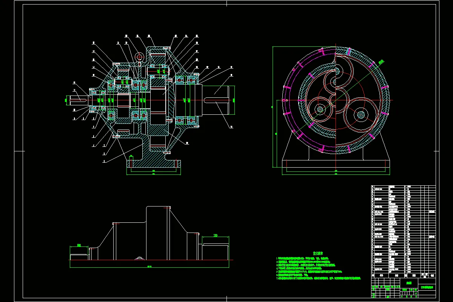Click the overall length dimension below the housing outline

pyautogui.click(x=149, y=266)
